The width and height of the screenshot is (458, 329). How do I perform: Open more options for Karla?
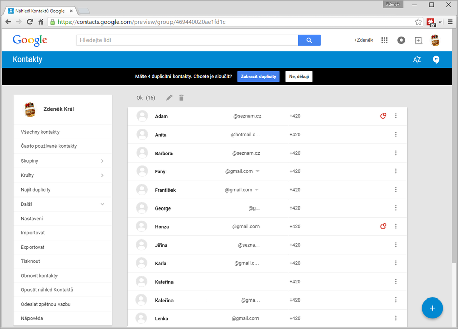point(396,263)
